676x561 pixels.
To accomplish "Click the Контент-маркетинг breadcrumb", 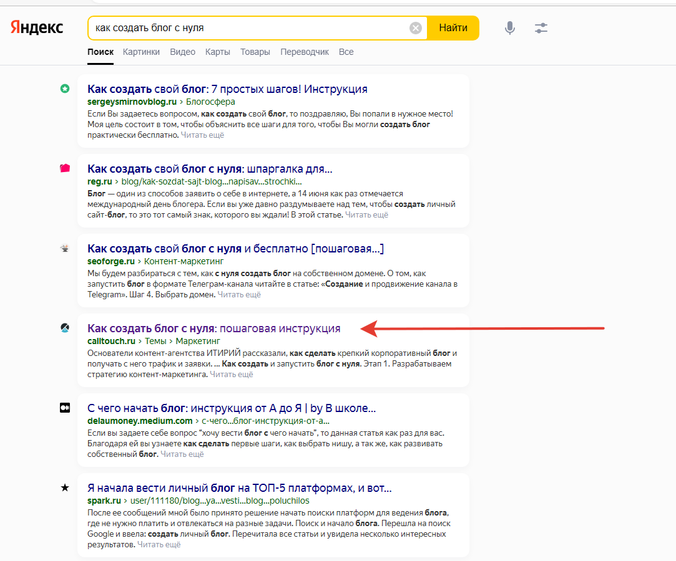I will pos(184,261).
